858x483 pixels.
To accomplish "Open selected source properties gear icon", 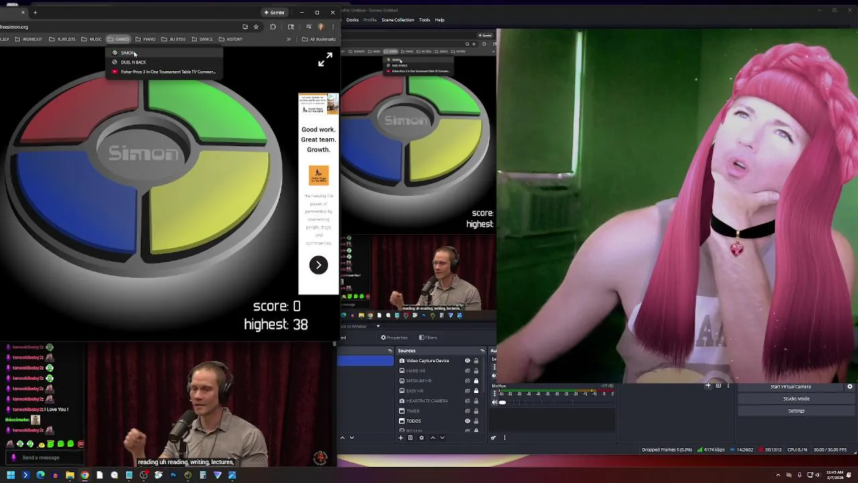I will tap(421, 437).
